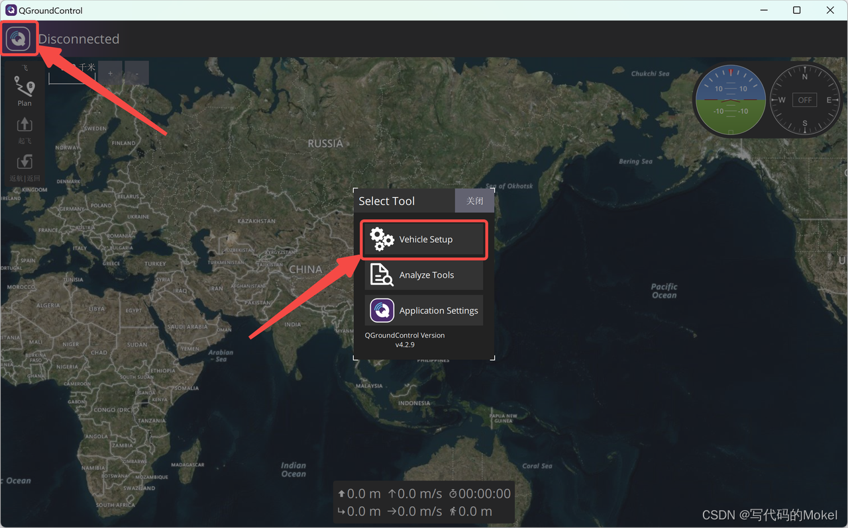Click the QGroundControl Version v4.2.9 text
This screenshot has width=848, height=528.
(x=405, y=339)
